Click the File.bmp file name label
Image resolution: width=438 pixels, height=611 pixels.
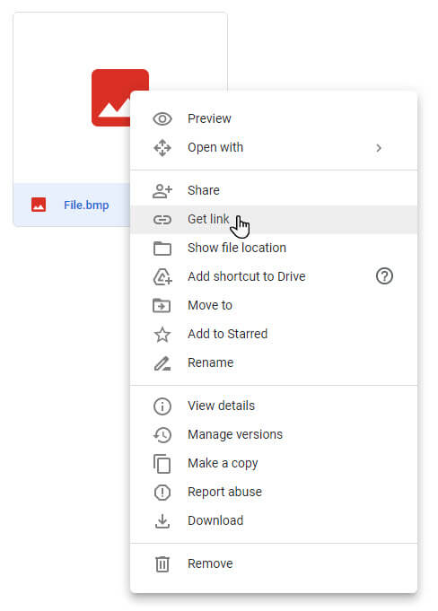click(86, 205)
